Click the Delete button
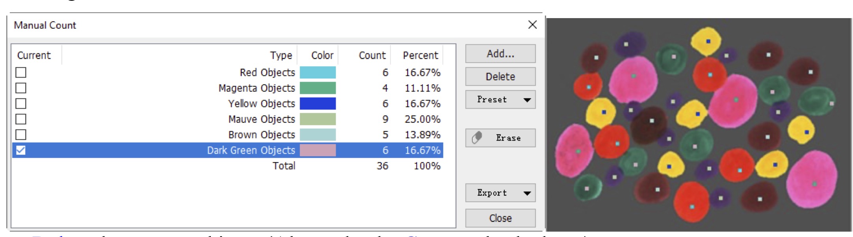The width and height of the screenshot is (853, 237). pos(500,76)
